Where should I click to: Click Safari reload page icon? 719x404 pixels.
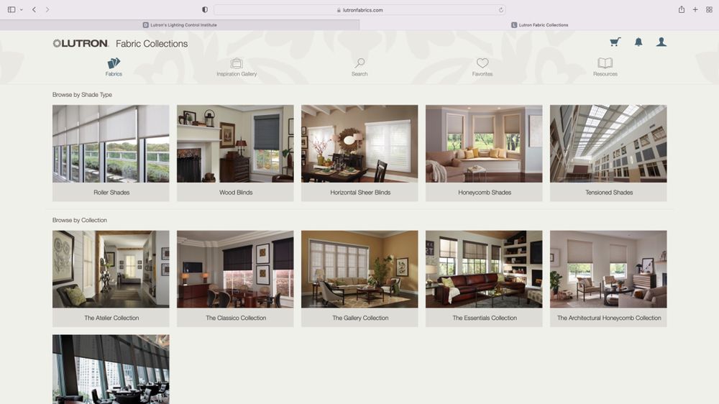point(501,10)
